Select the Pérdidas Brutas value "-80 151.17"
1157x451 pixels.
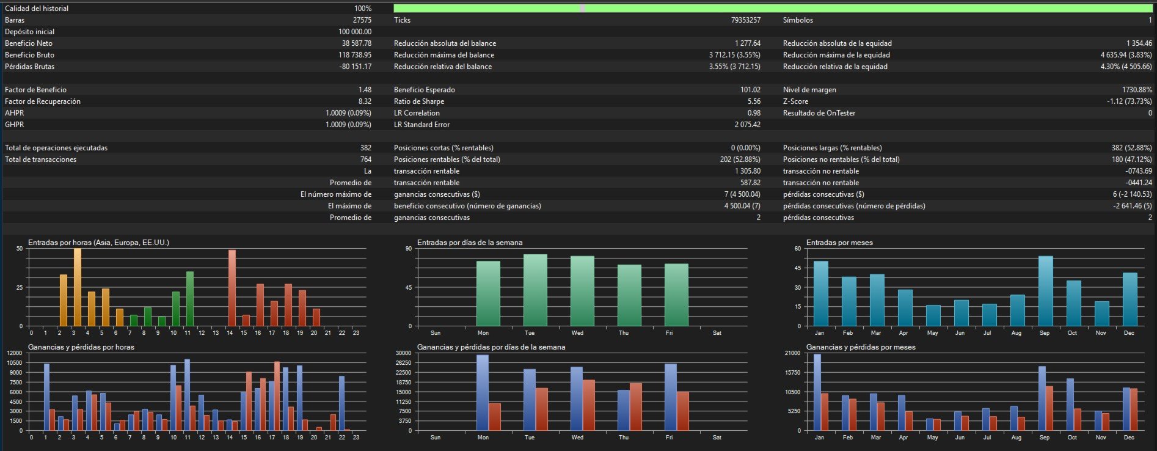(x=356, y=67)
